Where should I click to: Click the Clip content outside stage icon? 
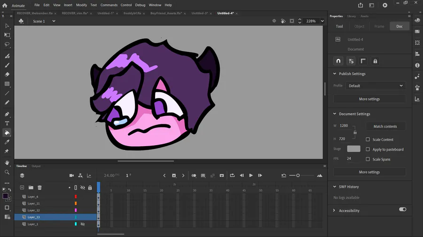tap(292, 21)
